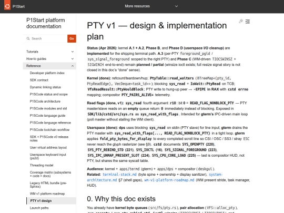Click the PTY v1 page heading

(157, 31)
